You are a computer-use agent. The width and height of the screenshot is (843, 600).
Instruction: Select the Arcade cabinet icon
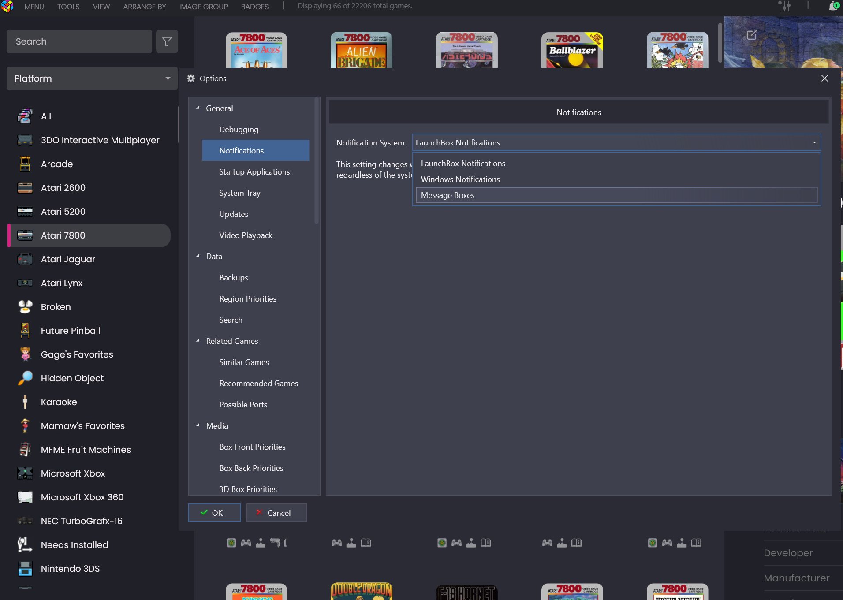25,164
